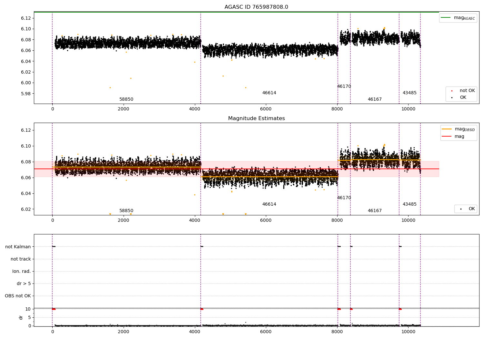Click OBSID label 43485 in Magnitude Estimates plot
Screen dimensions: 484x339
pos(409,204)
